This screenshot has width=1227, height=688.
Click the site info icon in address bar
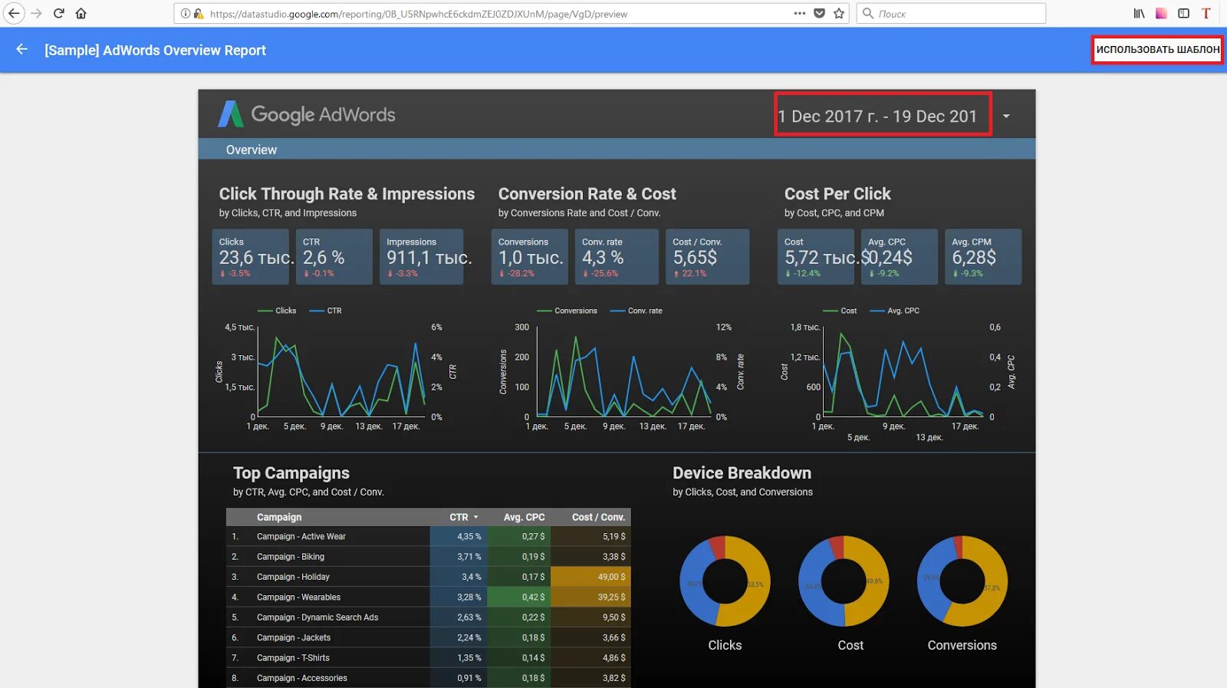(x=185, y=14)
